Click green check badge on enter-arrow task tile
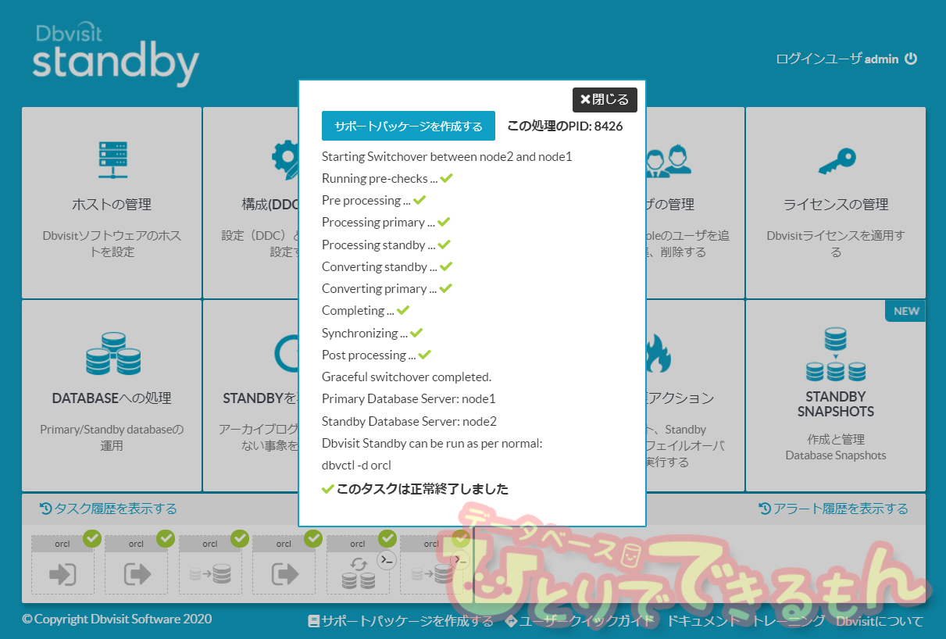 [92, 538]
